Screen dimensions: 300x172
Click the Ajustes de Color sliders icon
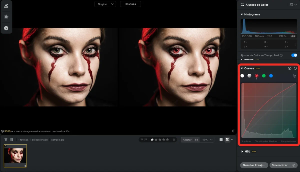242,5
